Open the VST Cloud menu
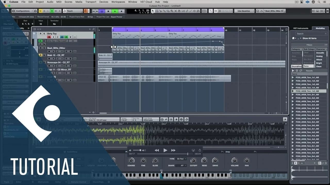 pos(146,2)
